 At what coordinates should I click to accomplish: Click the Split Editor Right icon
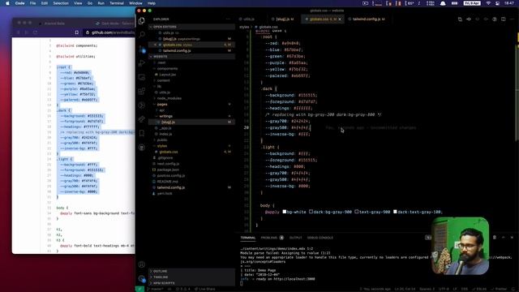point(503,19)
